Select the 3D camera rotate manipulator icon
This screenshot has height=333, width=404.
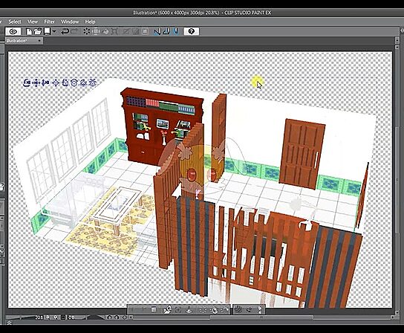27,83
